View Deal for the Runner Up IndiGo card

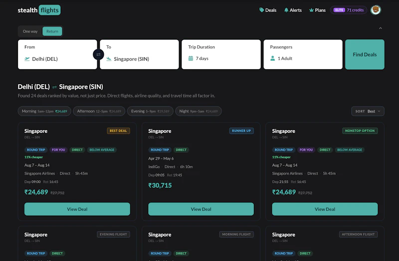click(x=201, y=209)
